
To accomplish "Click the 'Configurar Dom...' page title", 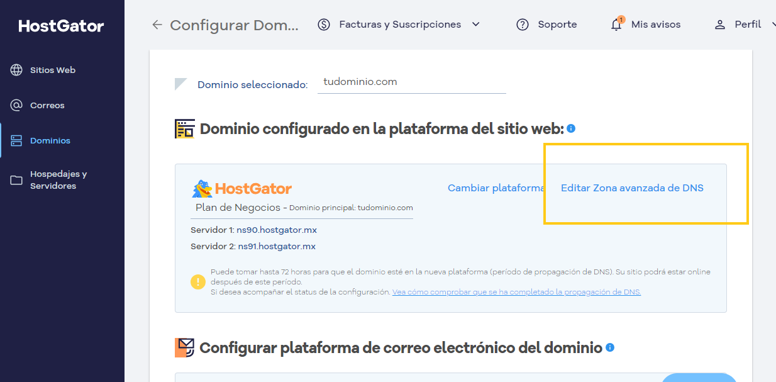I will click(x=234, y=25).
